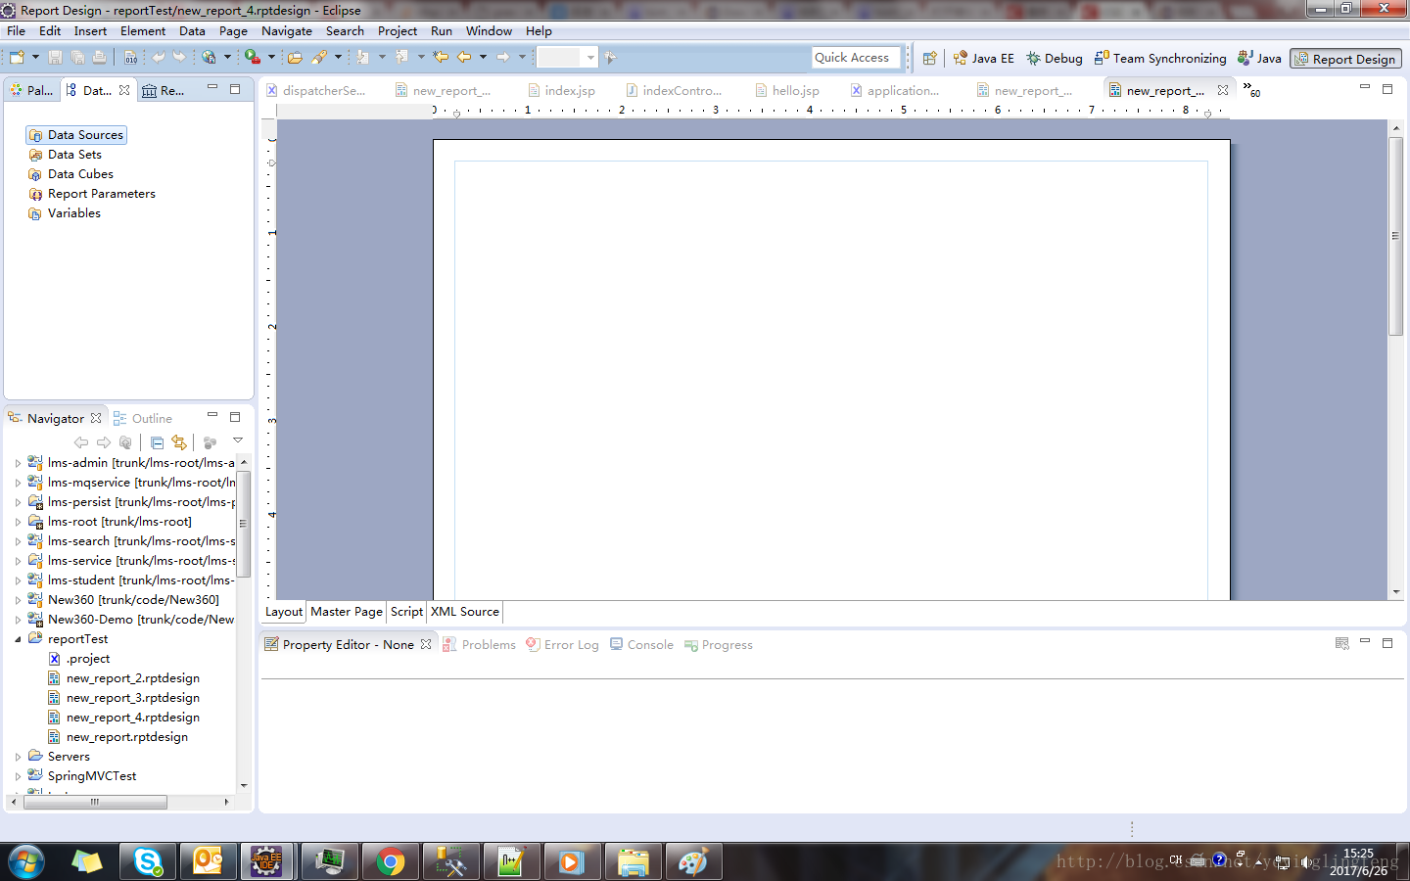Open the Navigate menu
1410x881 pixels.
coord(287,31)
